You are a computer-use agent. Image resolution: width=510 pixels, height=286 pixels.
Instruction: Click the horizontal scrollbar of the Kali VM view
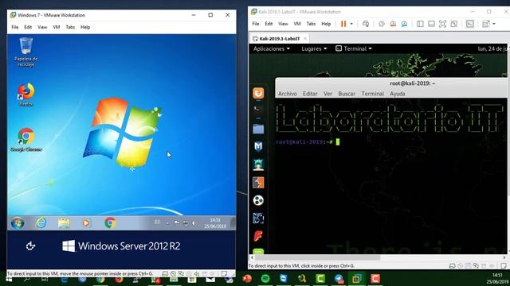(318, 257)
